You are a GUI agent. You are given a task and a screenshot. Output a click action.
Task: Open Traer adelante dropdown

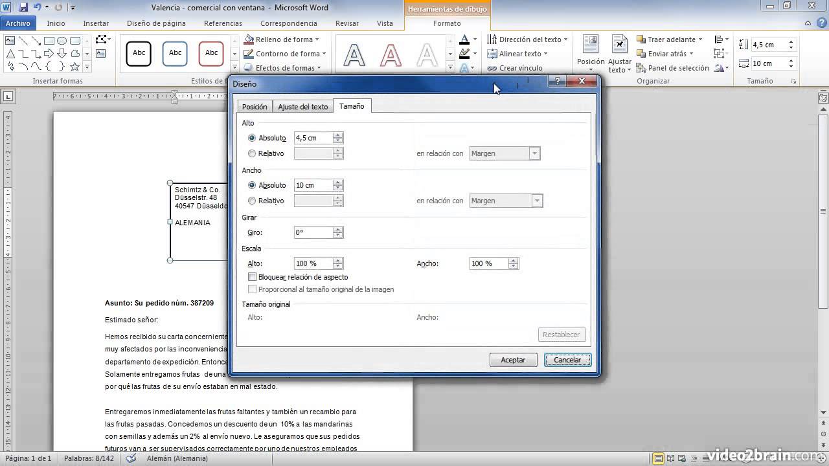(670, 39)
